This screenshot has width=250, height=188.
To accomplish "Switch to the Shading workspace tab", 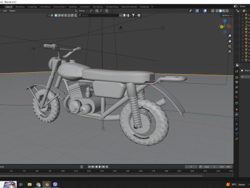I will (x=73, y=7).
